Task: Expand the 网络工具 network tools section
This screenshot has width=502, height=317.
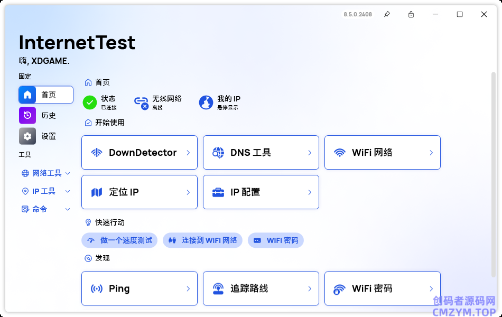Action: (46, 173)
